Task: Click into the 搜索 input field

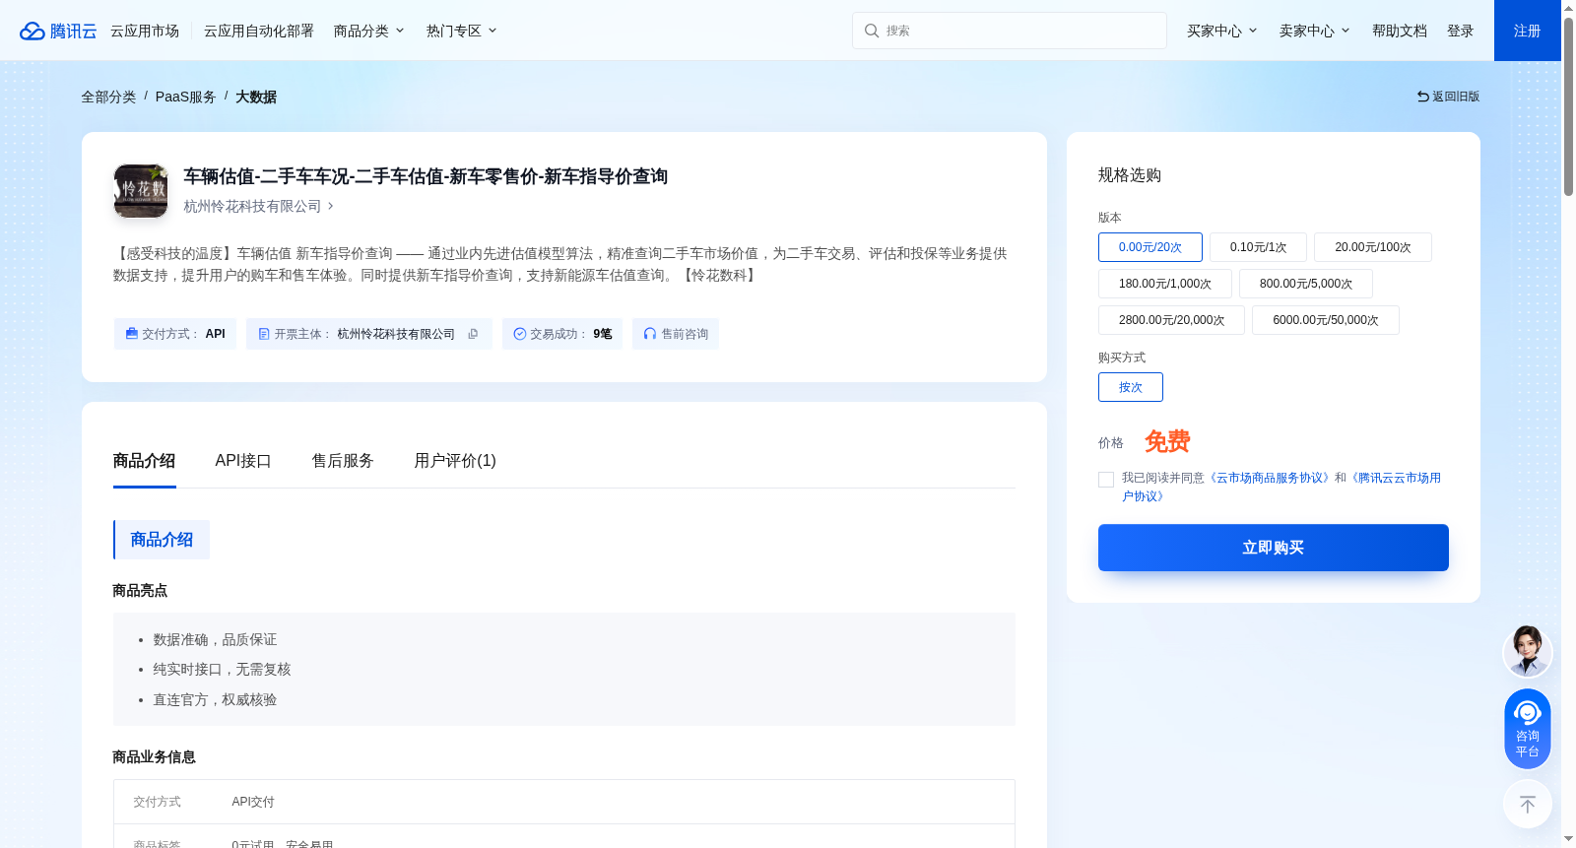Action: click(x=1010, y=31)
